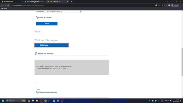
Task: Click the taskbar Pesquisar search box
Action: (x=16, y=101)
